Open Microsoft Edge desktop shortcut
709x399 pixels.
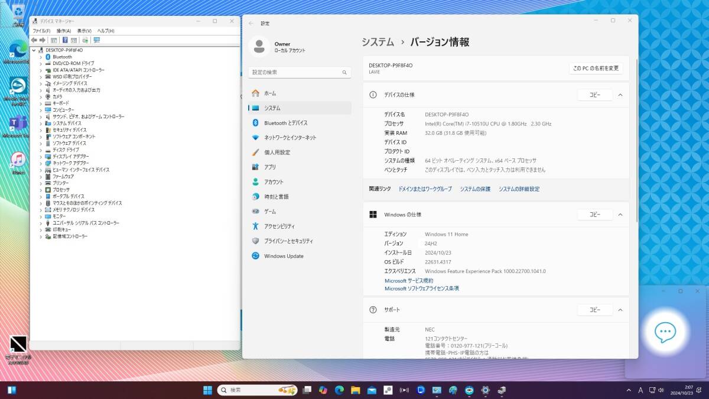coord(18,52)
